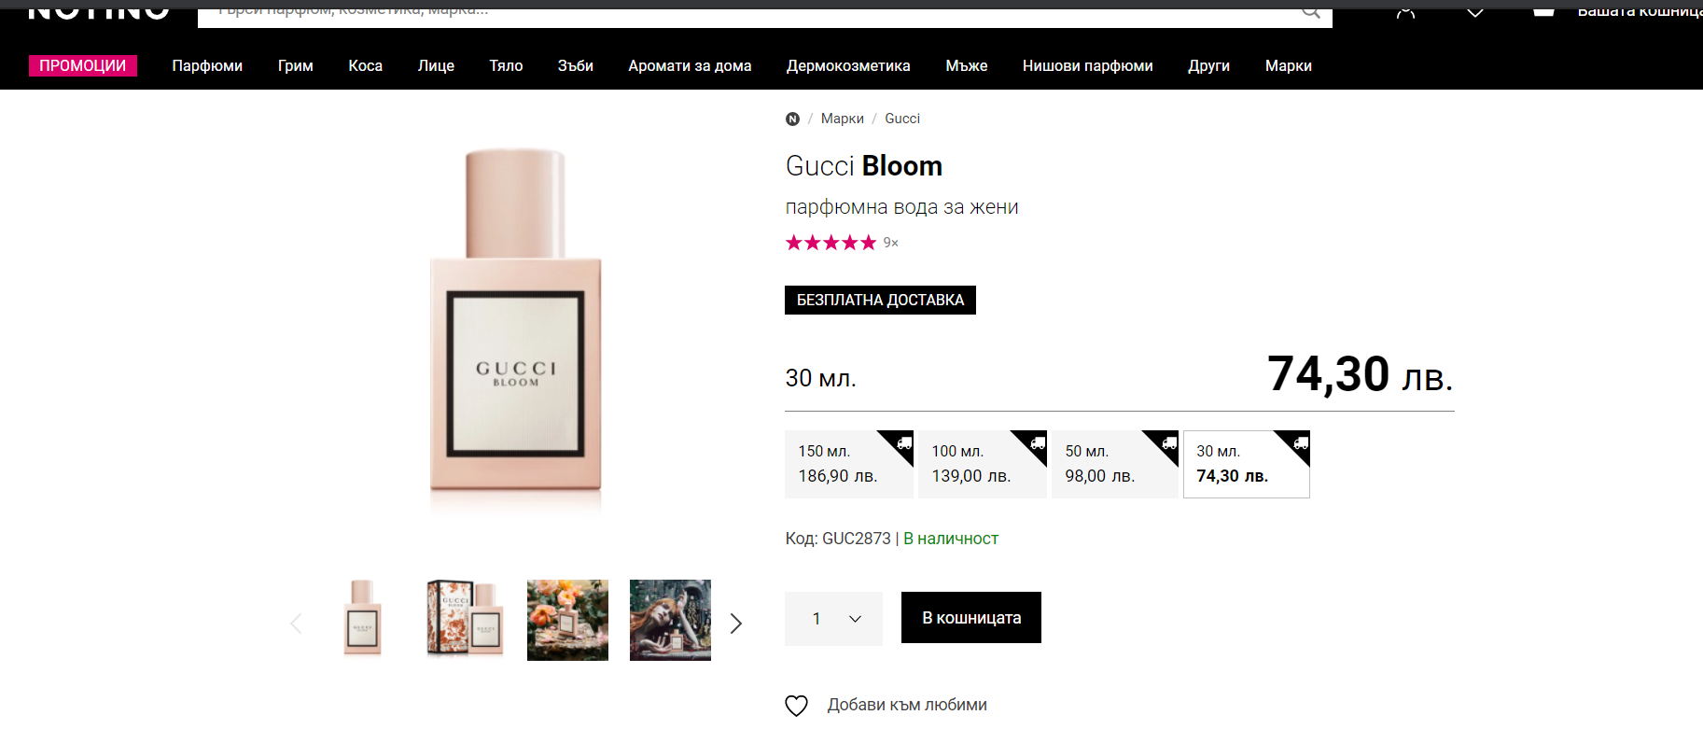1703x729 pixels.
Task: Click the previous thumbnails left arrow
Action: tap(296, 623)
